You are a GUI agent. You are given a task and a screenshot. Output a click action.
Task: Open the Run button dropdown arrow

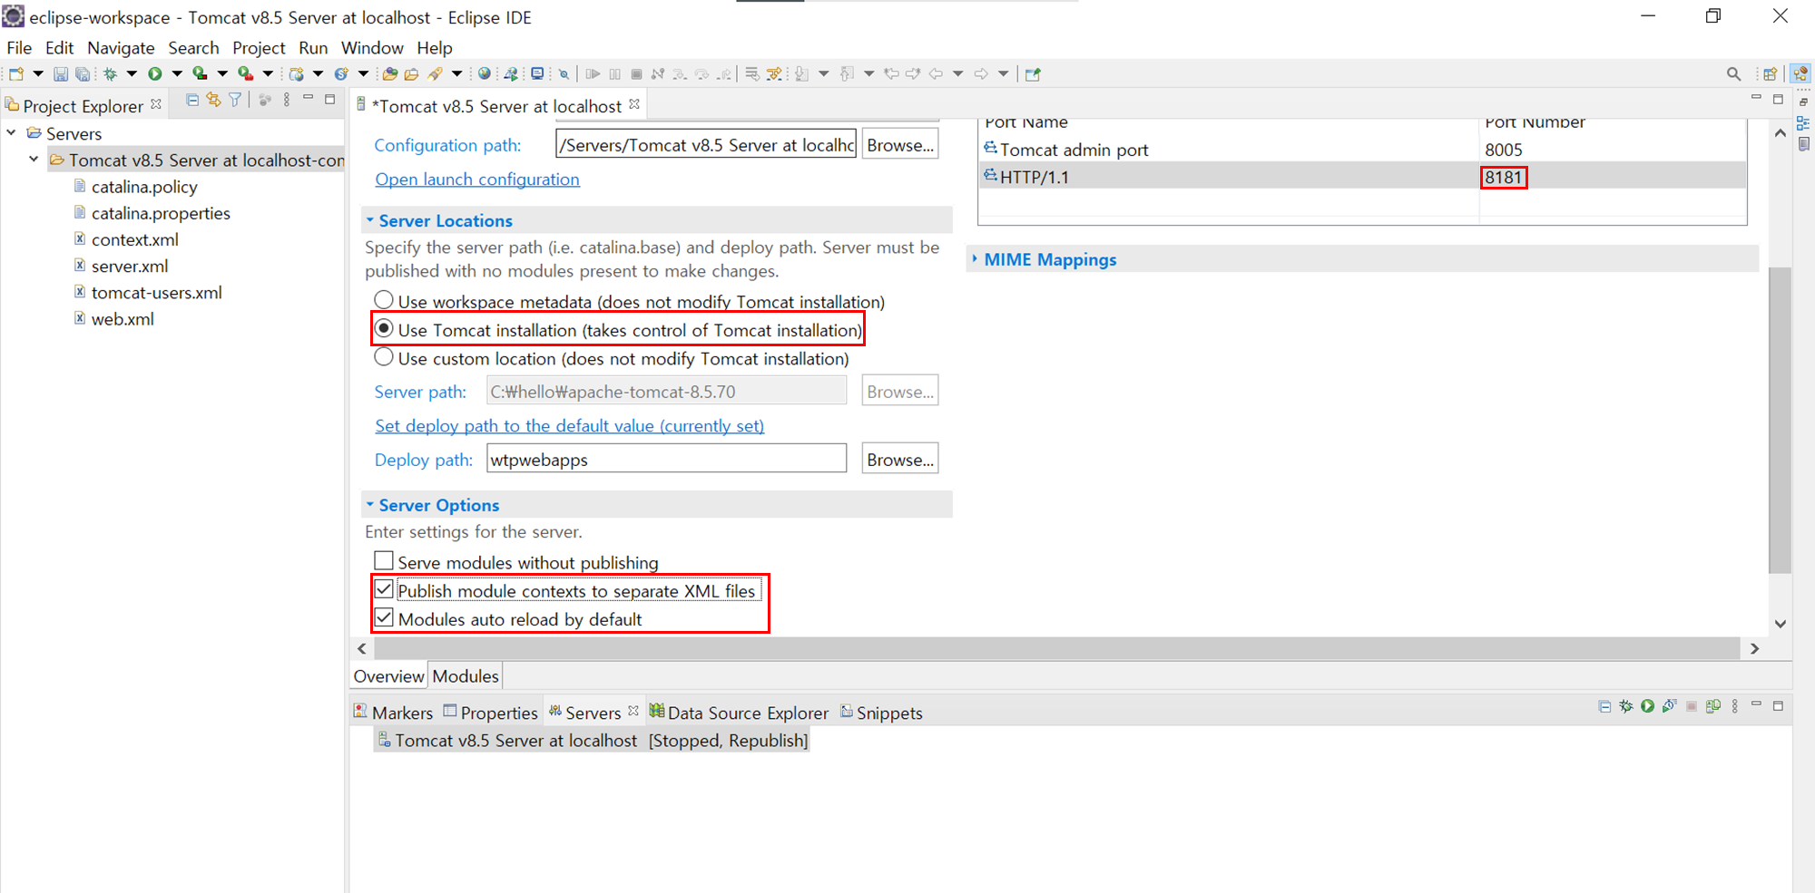pos(177,74)
